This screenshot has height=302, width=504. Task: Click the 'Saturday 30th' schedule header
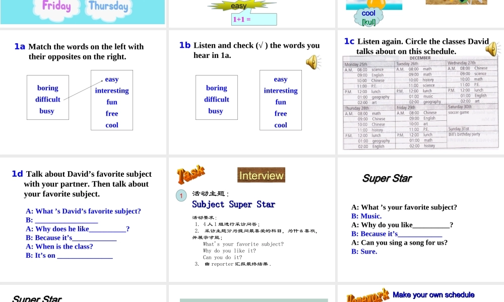click(460, 107)
